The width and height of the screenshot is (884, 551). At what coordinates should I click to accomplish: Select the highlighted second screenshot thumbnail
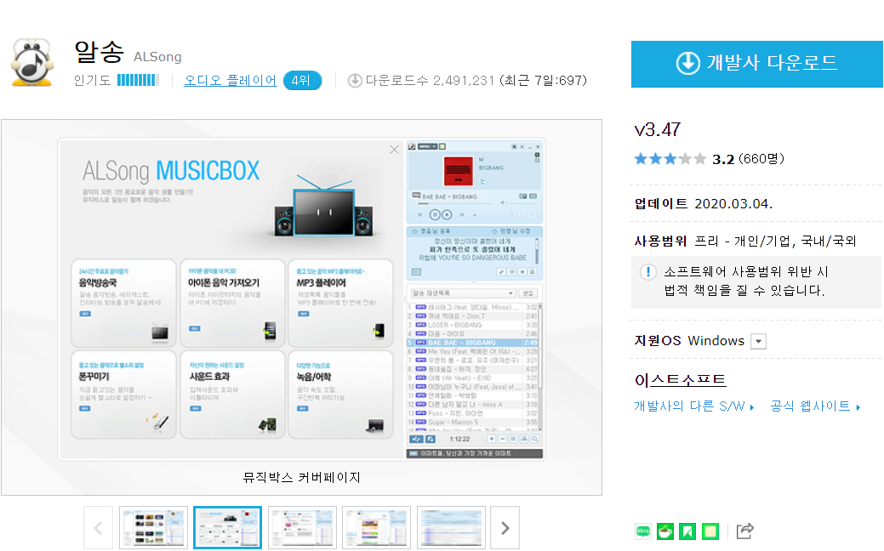pos(228,528)
